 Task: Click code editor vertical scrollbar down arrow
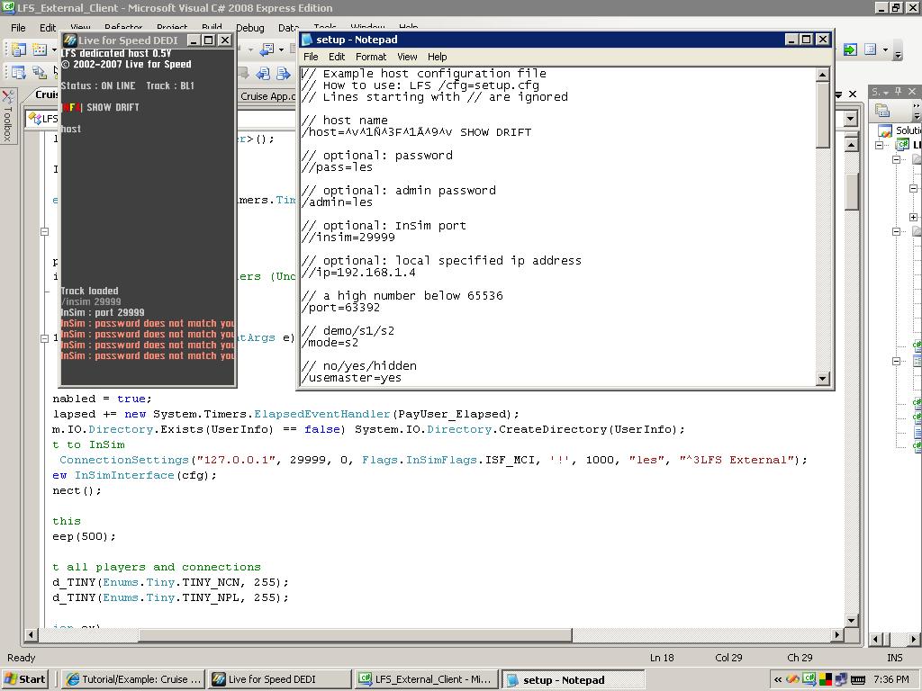pyautogui.click(x=851, y=620)
